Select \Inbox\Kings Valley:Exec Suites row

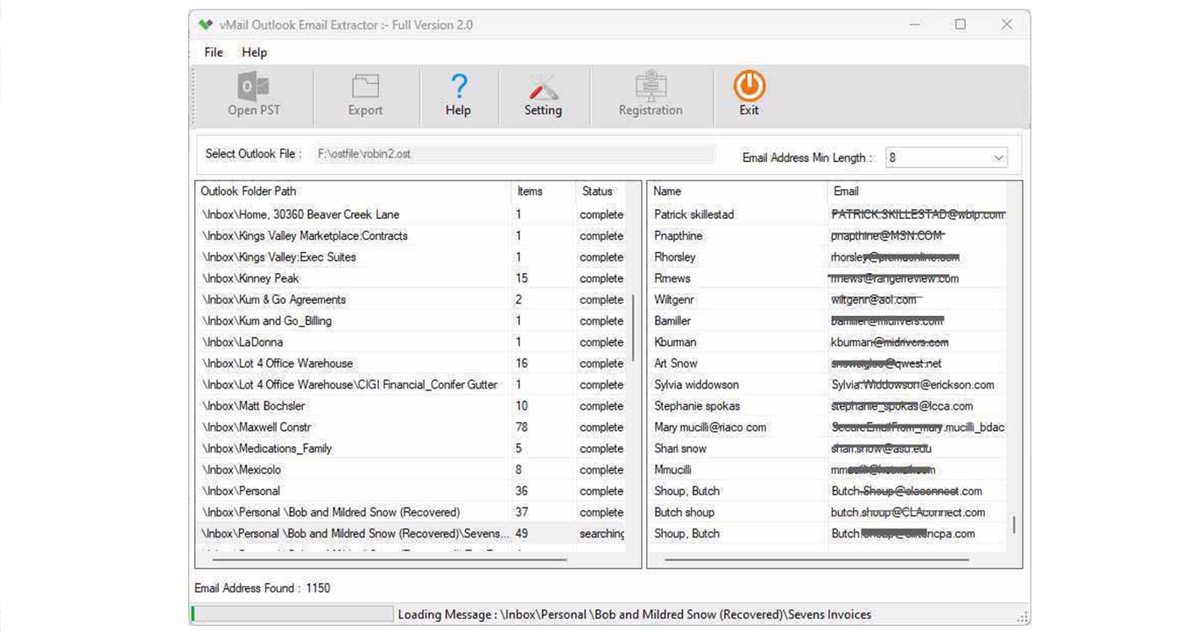coord(410,257)
